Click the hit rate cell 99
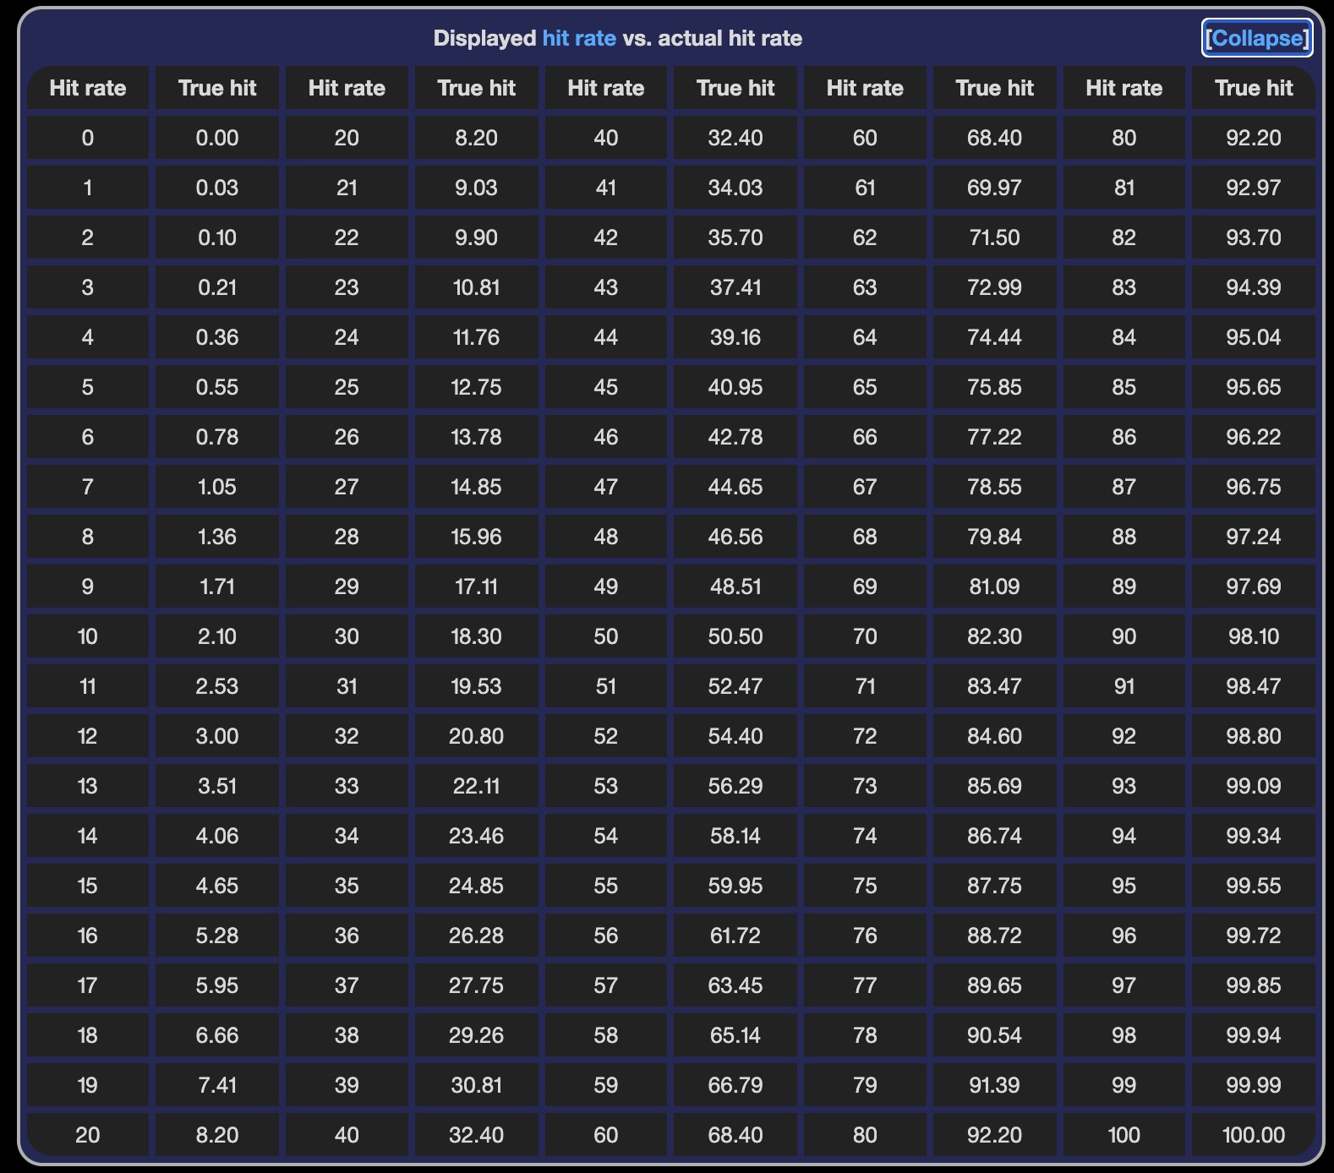This screenshot has height=1173, width=1334. 1124,1085
